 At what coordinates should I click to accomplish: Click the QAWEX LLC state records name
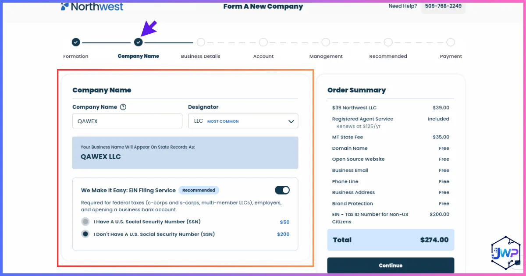click(101, 156)
